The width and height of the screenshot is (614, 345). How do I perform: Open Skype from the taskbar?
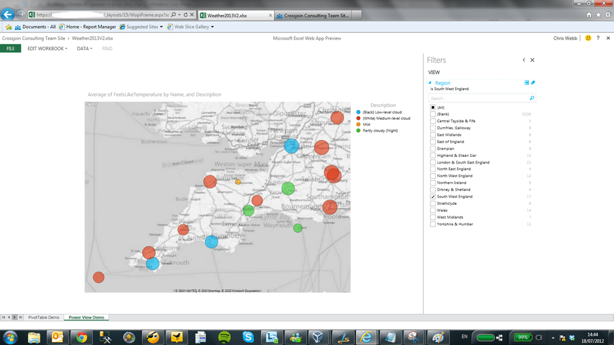(x=248, y=337)
